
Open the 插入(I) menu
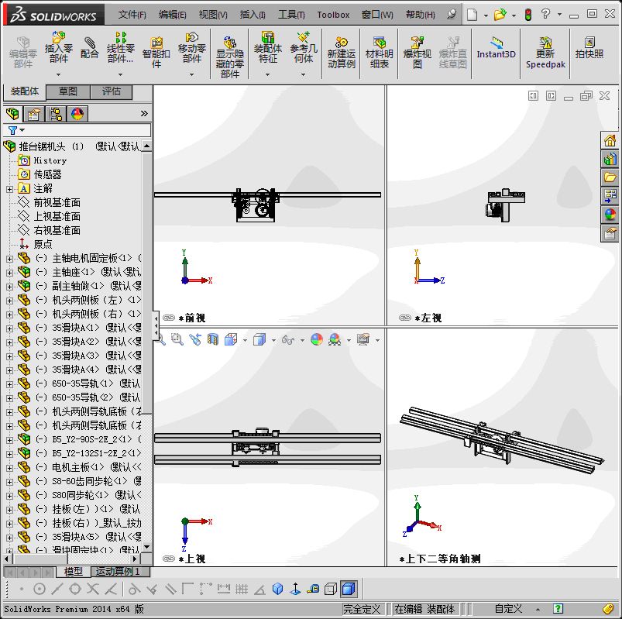click(x=253, y=15)
